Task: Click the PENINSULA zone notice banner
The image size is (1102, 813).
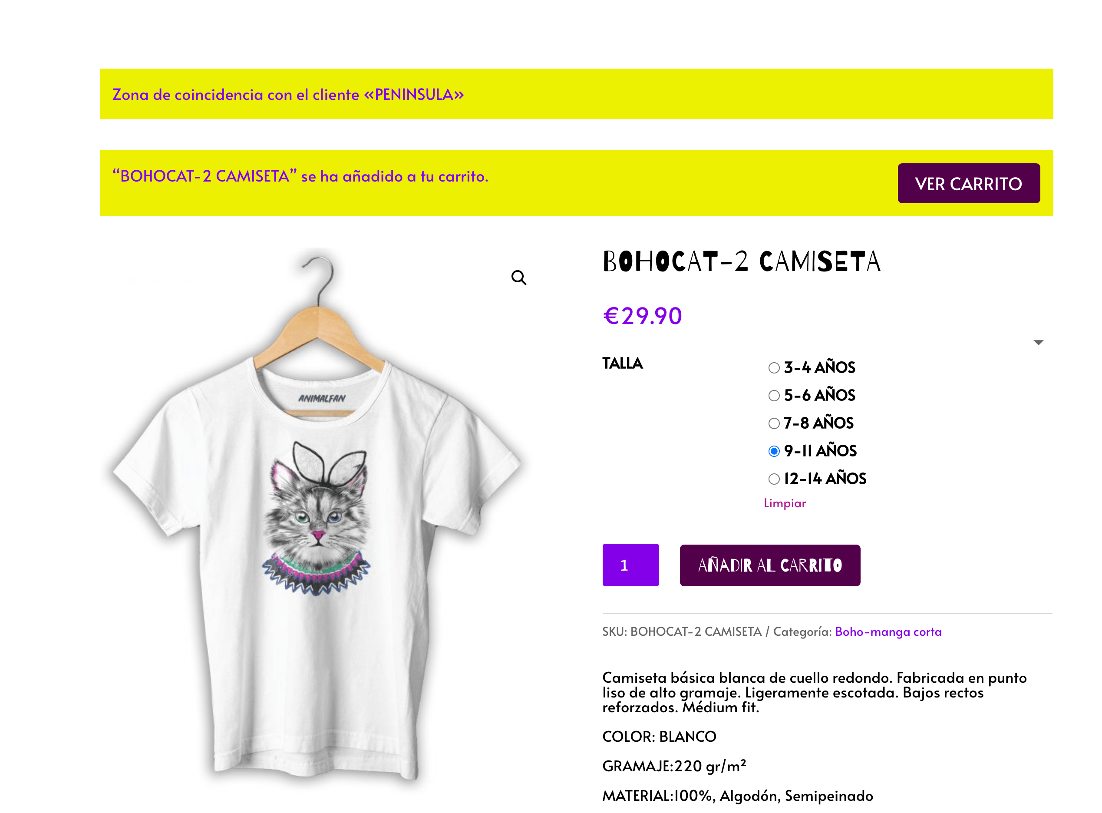Action: click(577, 93)
